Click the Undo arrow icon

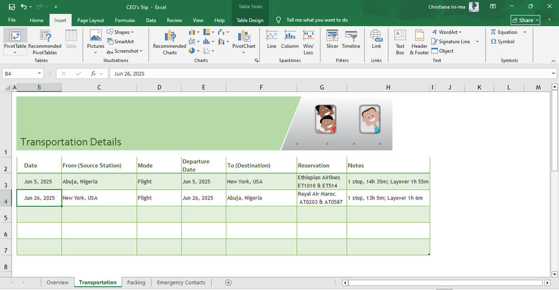coord(24,7)
